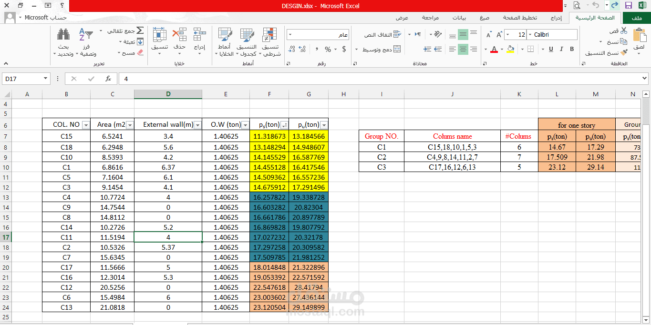Toggle Bold formatting
The width and height of the screenshot is (651, 325).
point(571,49)
